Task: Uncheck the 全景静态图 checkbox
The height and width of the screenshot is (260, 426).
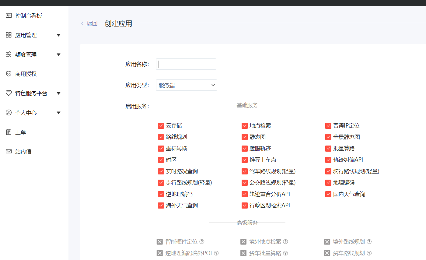Action: [x=328, y=137]
